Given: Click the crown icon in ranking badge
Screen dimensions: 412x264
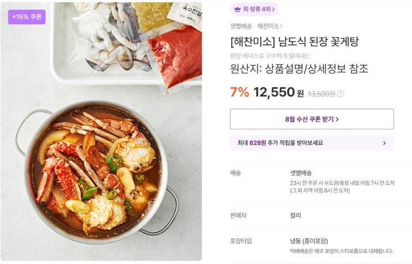Looking at the screenshot, I should click(x=237, y=9).
